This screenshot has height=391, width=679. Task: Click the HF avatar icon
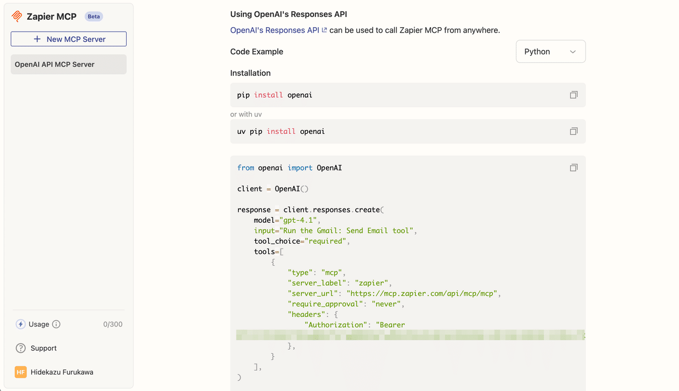[20, 372]
